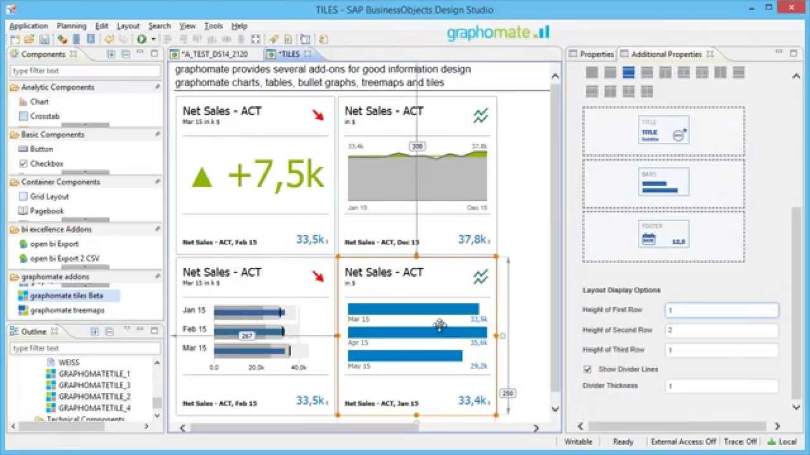The height and width of the screenshot is (455, 810).
Task: Click the Open application folder toolbar icon
Action: click(x=29, y=39)
